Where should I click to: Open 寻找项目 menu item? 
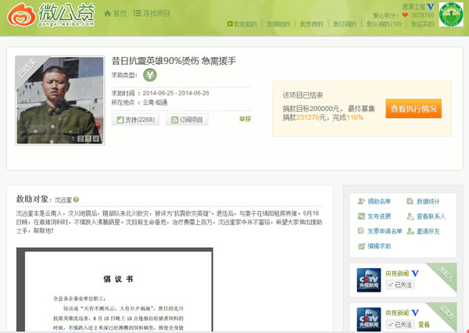152,13
